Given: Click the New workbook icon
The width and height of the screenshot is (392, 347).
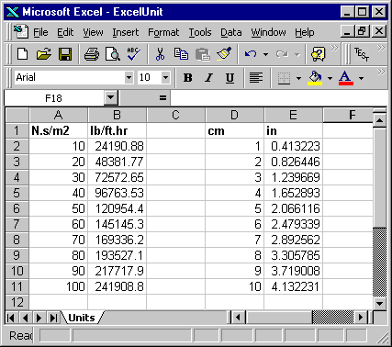Looking at the screenshot, I should tap(22, 54).
